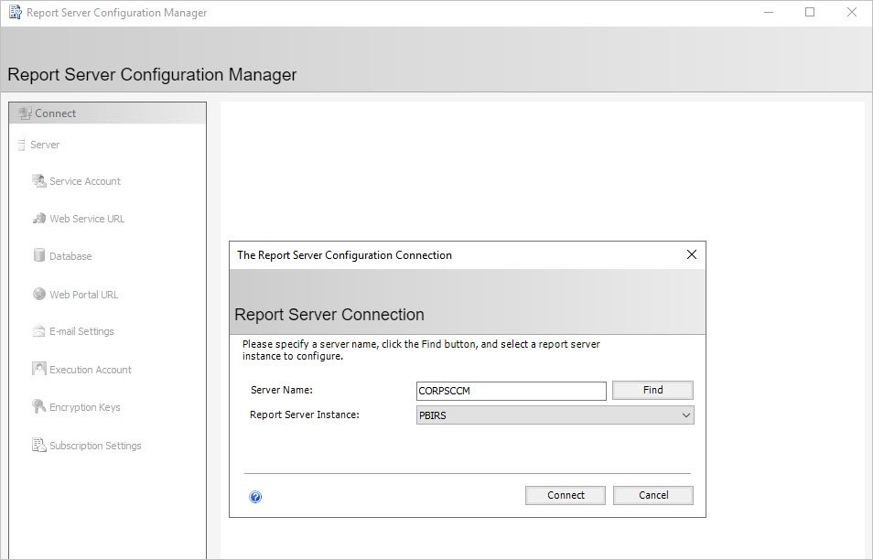Click the Web Portal URL globe icon

coord(39,294)
